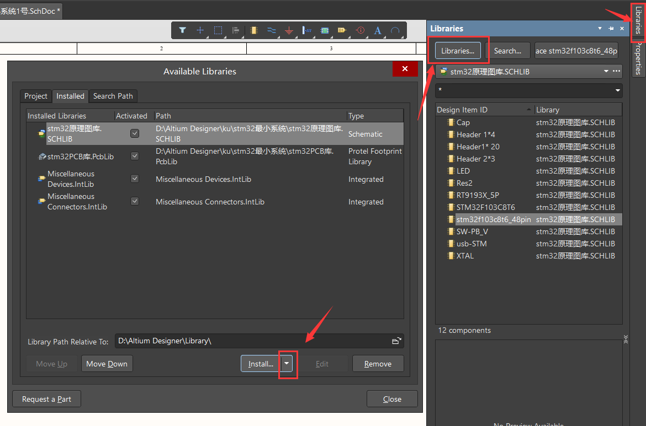Click the Request a Part button

point(46,399)
